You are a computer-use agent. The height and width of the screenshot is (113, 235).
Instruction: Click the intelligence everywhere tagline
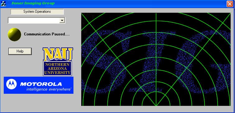(49, 89)
